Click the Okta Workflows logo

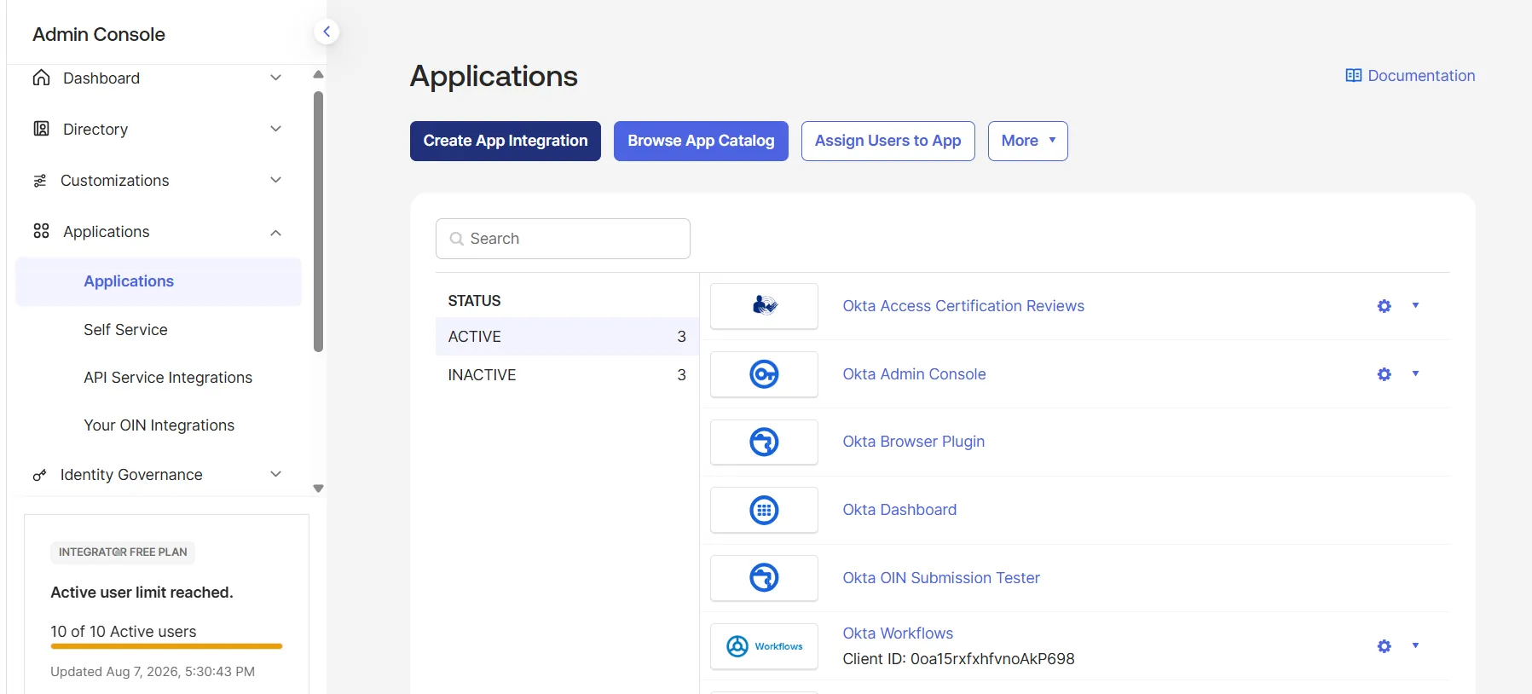click(764, 646)
